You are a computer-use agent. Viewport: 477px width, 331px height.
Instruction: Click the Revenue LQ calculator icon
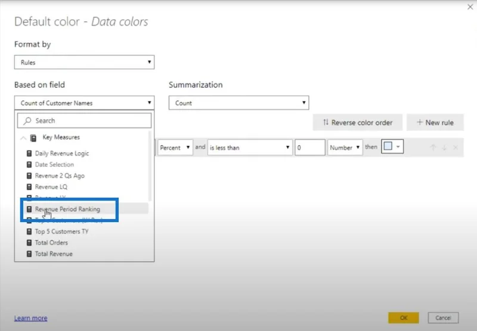(29, 187)
